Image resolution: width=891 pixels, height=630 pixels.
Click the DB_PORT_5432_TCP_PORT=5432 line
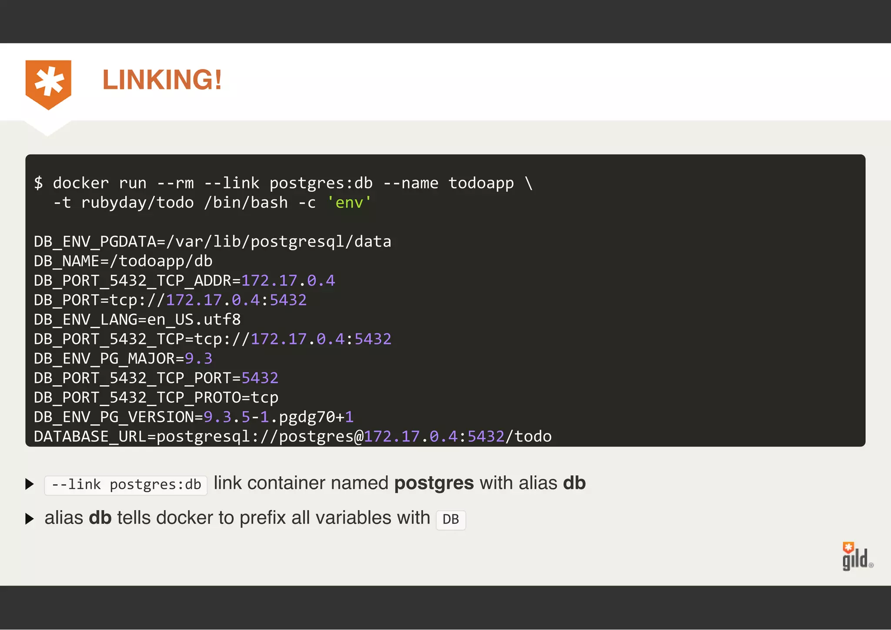pyautogui.click(x=156, y=378)
